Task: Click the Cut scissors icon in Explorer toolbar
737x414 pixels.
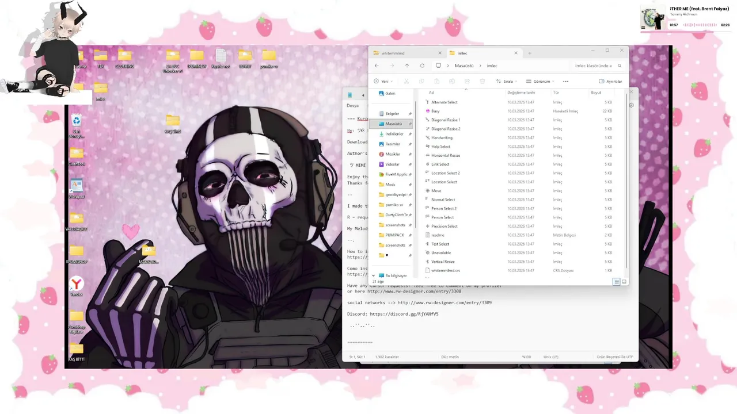Action: point(407,81)
